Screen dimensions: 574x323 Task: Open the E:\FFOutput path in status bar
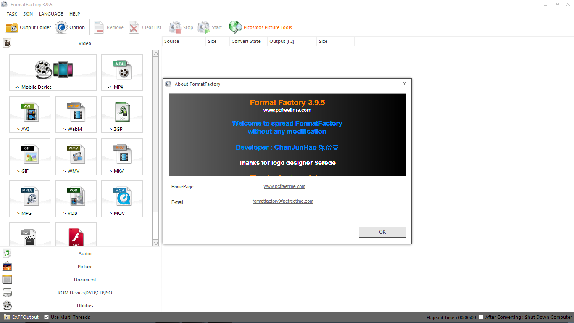coord(25,317)
